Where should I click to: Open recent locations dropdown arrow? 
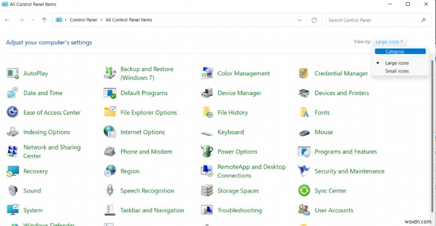pyautogui.click(x=33, y=20)
